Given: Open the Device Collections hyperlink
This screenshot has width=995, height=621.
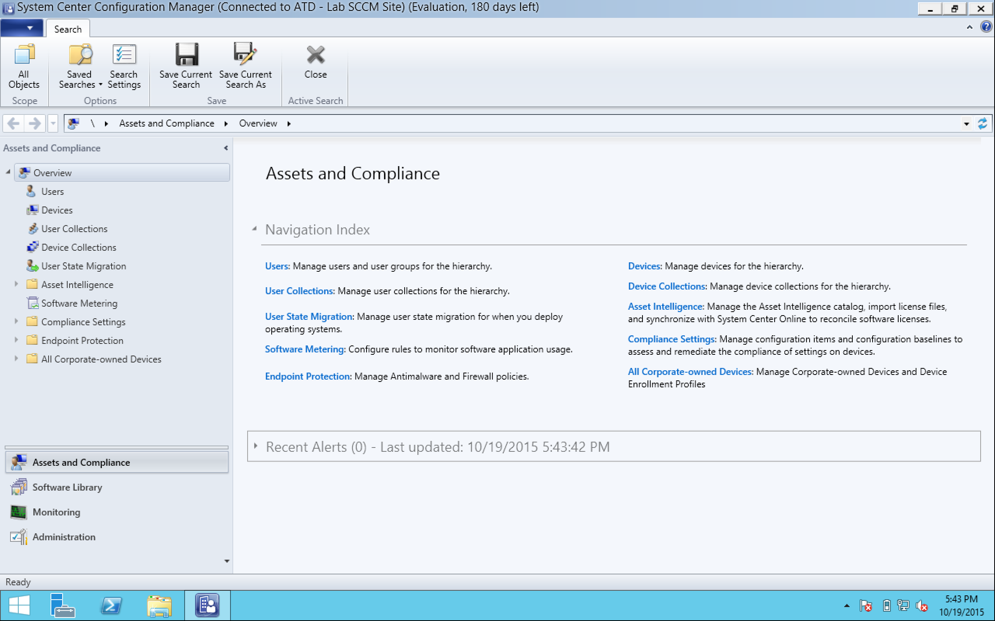Looking at the screenshot, I should [x=666, y=286].
